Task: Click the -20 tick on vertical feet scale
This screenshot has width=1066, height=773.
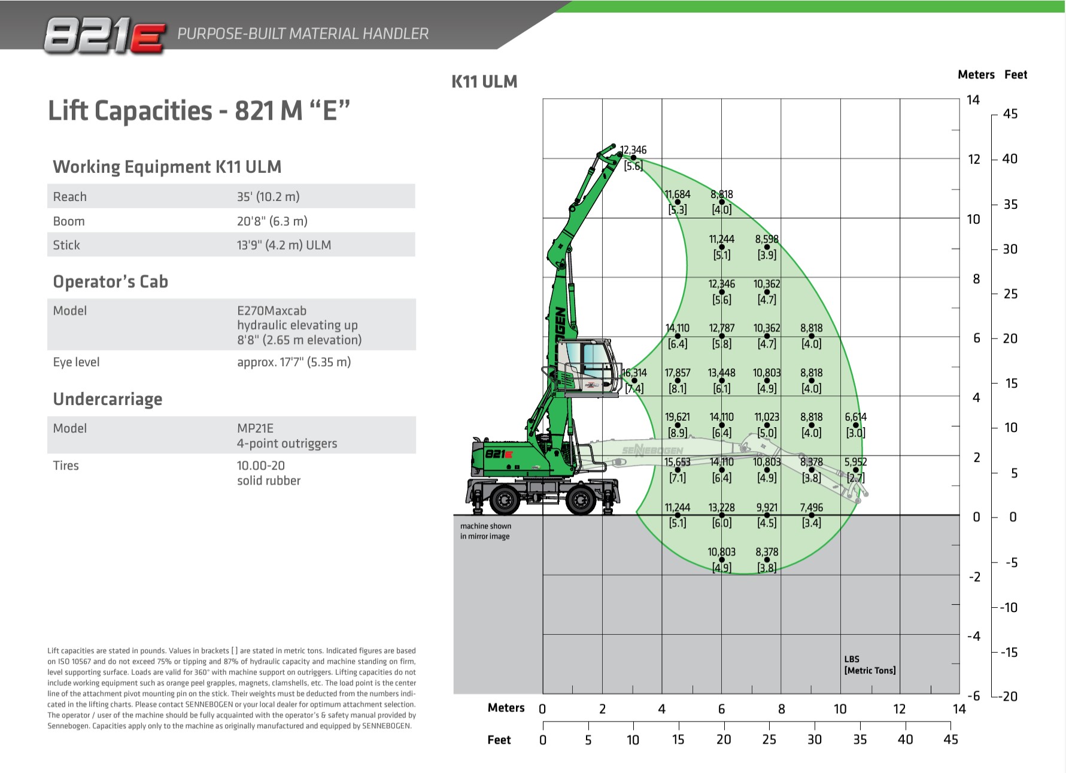Action: 1007,696
